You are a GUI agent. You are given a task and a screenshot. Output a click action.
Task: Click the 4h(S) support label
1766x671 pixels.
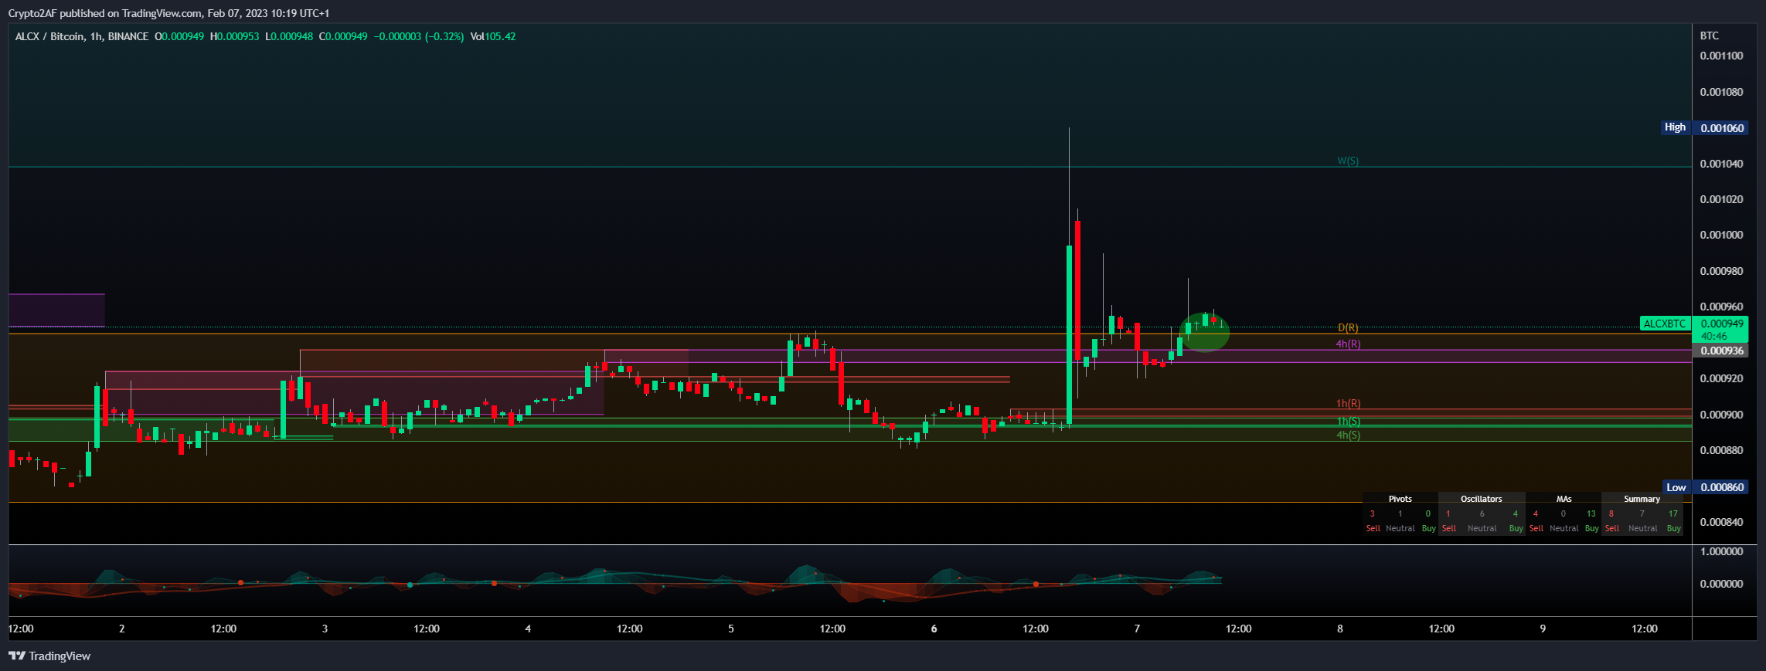tap(1349, 435)
